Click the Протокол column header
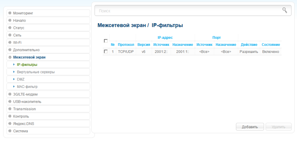Image resolution: width=297 pixels, height=142 pixels. [126, 45]
